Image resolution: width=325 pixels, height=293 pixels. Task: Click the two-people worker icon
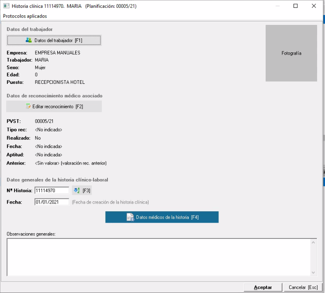pos(28,40)
